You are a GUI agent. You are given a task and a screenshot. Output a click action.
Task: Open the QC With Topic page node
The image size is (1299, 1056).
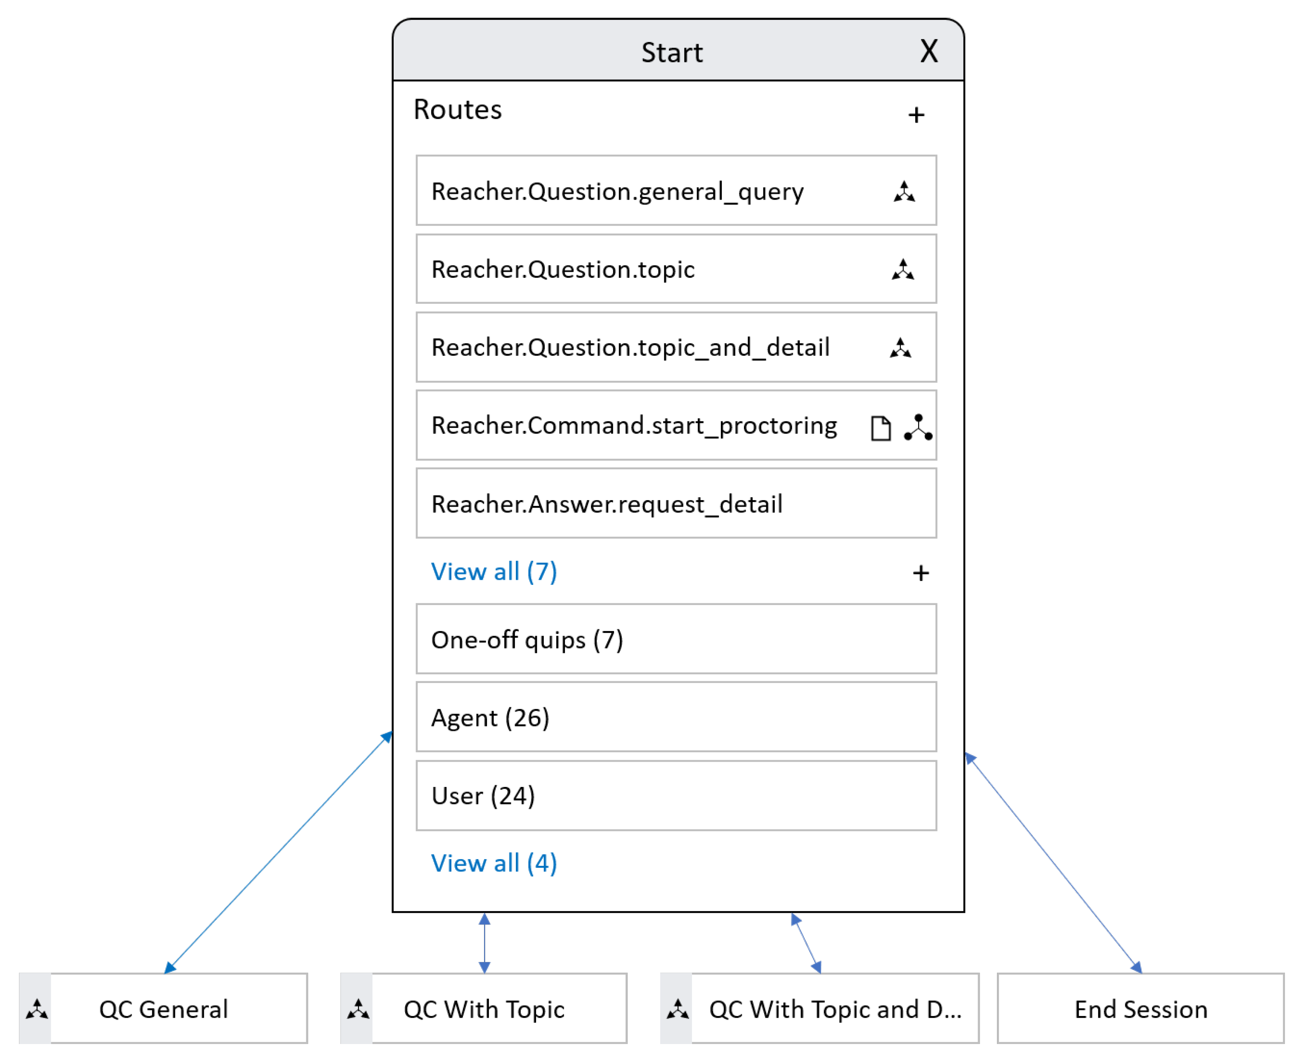click(484, 1009)
